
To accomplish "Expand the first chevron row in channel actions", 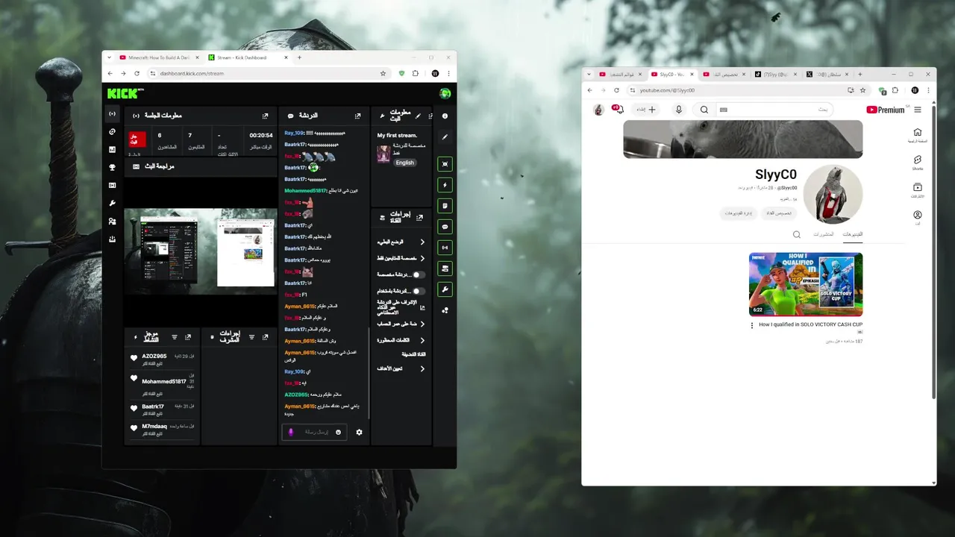I will 422,242.
